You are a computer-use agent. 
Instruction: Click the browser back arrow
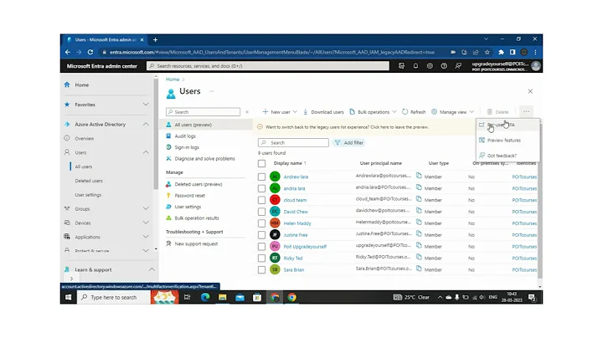point(68,52)
